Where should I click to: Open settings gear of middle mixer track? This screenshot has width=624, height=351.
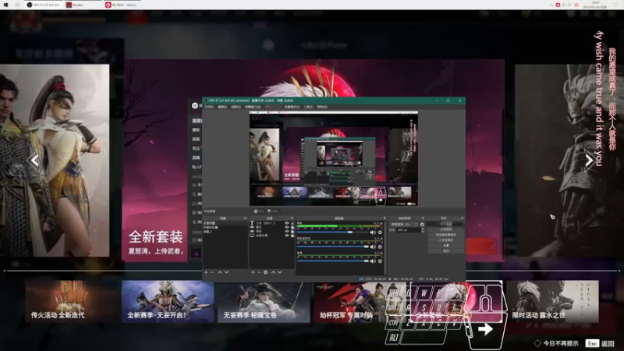click(380, 246)
